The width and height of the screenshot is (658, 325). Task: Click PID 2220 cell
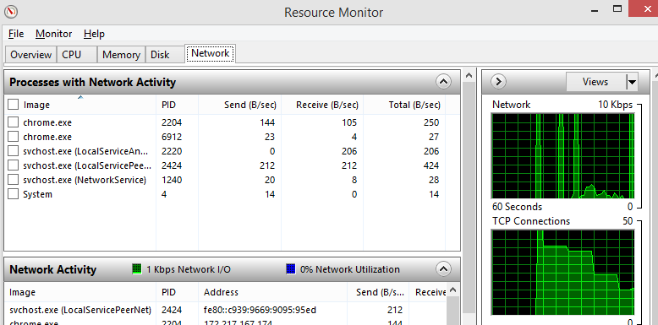pyautogui.click(x=172, y=151)
